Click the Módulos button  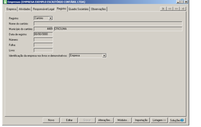123,120
